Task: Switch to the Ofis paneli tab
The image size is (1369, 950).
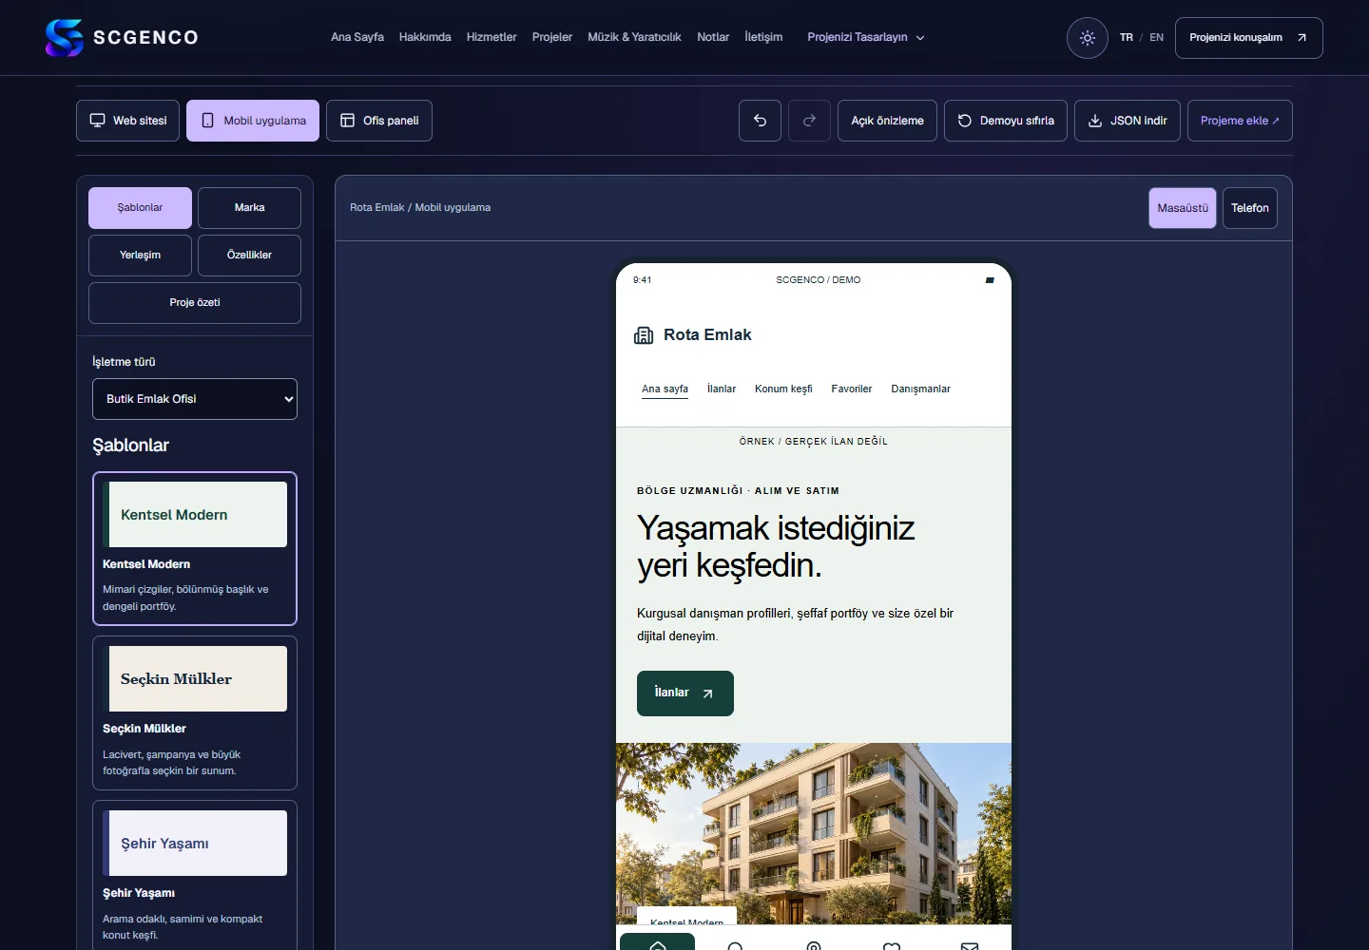Action: pyautogui.click(x=379, y=121)
